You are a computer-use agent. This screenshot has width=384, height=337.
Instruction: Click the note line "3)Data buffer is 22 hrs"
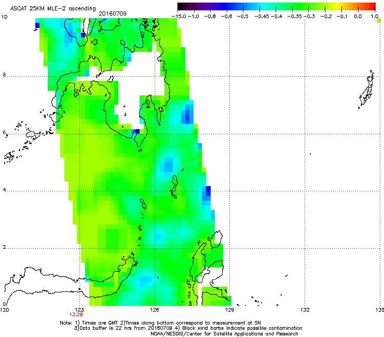(x=188, y=328)
